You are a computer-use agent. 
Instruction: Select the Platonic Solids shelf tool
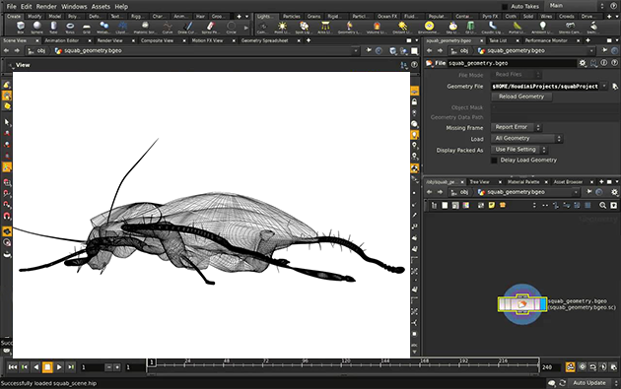[145, 28]
